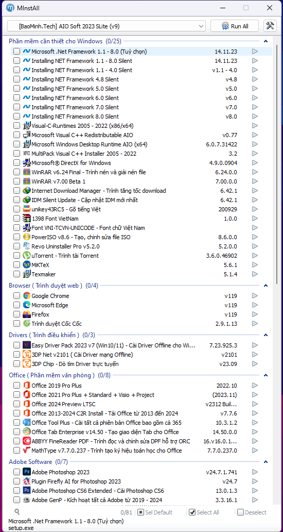Click the Sel Default button

point(156,512)
